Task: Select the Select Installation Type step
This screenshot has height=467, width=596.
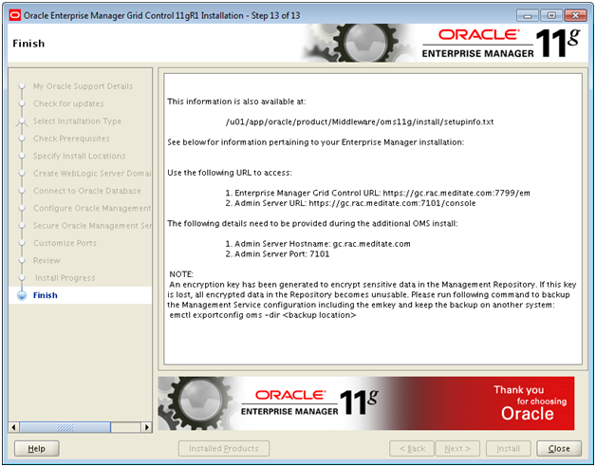Action: click(77, 121)
